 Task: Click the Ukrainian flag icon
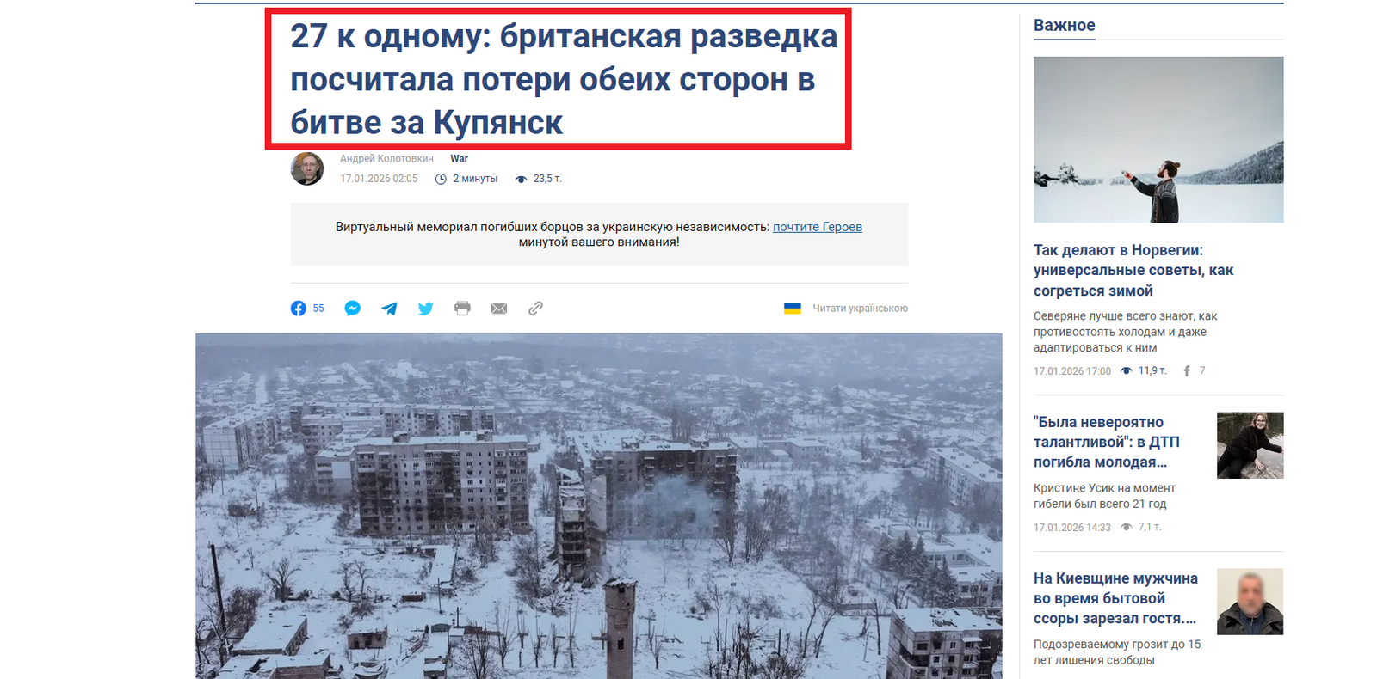793,309
